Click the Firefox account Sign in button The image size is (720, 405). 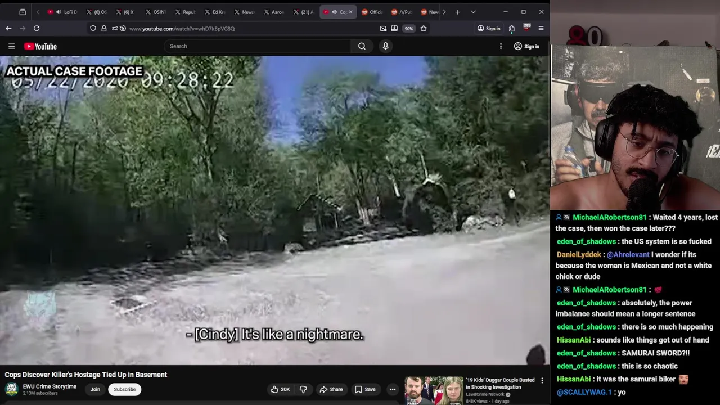(488, 28)
